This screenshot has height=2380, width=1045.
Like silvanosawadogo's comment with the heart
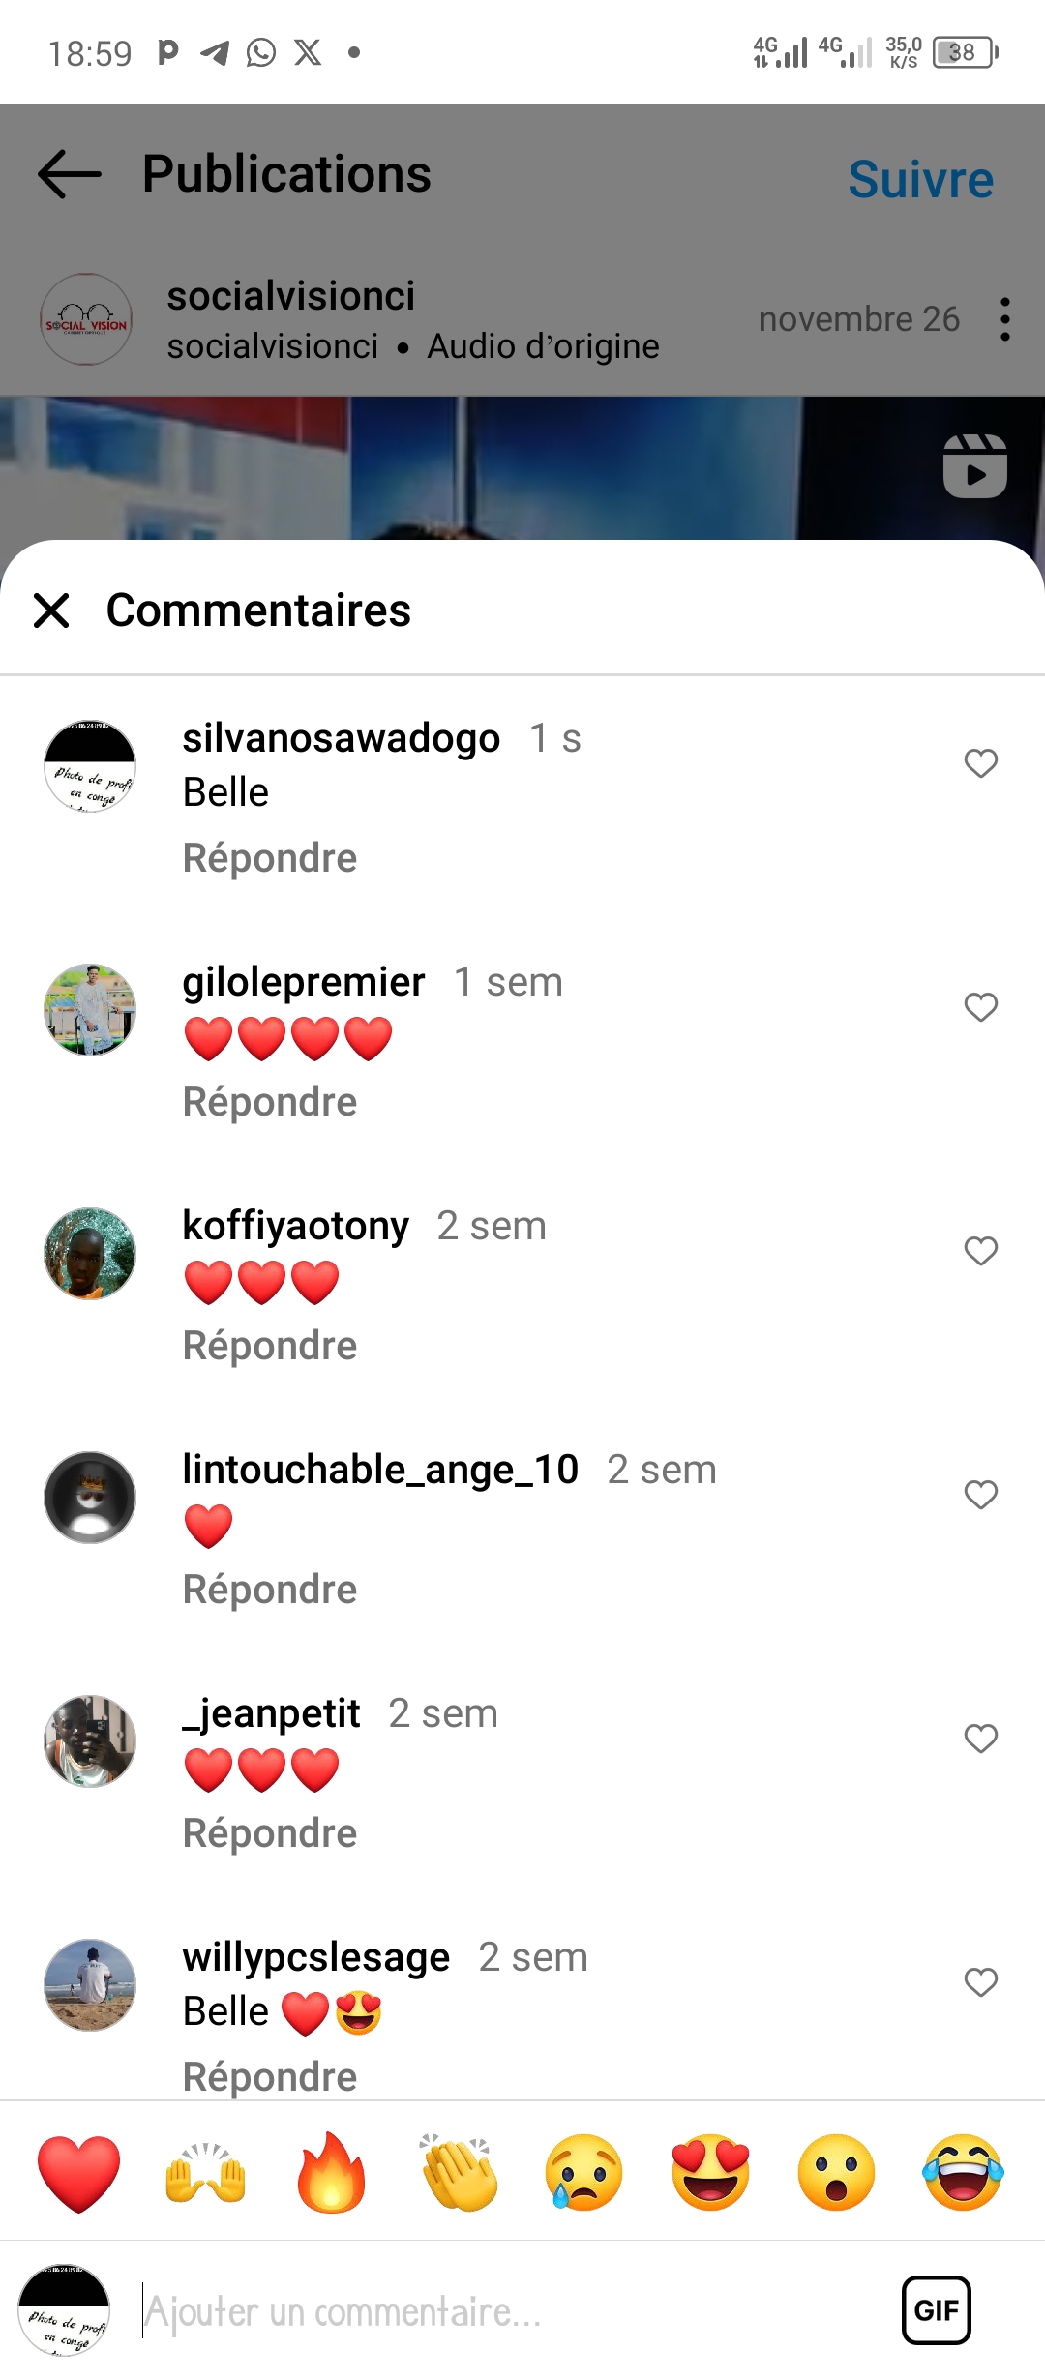point(981,763)
